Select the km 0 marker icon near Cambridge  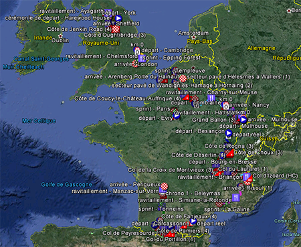[137, 51]
